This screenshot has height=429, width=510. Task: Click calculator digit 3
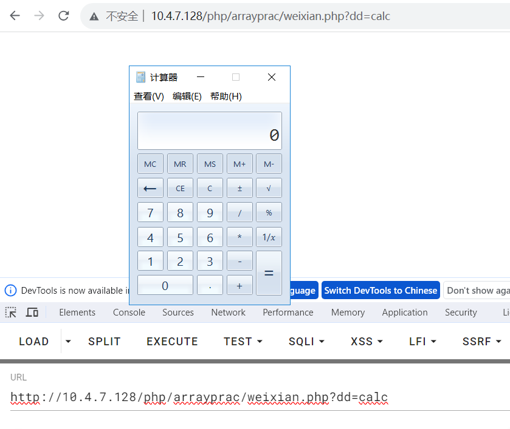coord(210,261)
